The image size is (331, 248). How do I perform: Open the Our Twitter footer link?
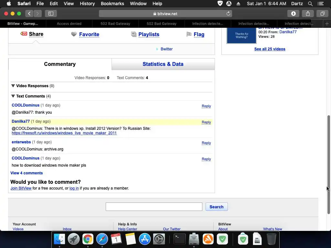pos(172,229)
